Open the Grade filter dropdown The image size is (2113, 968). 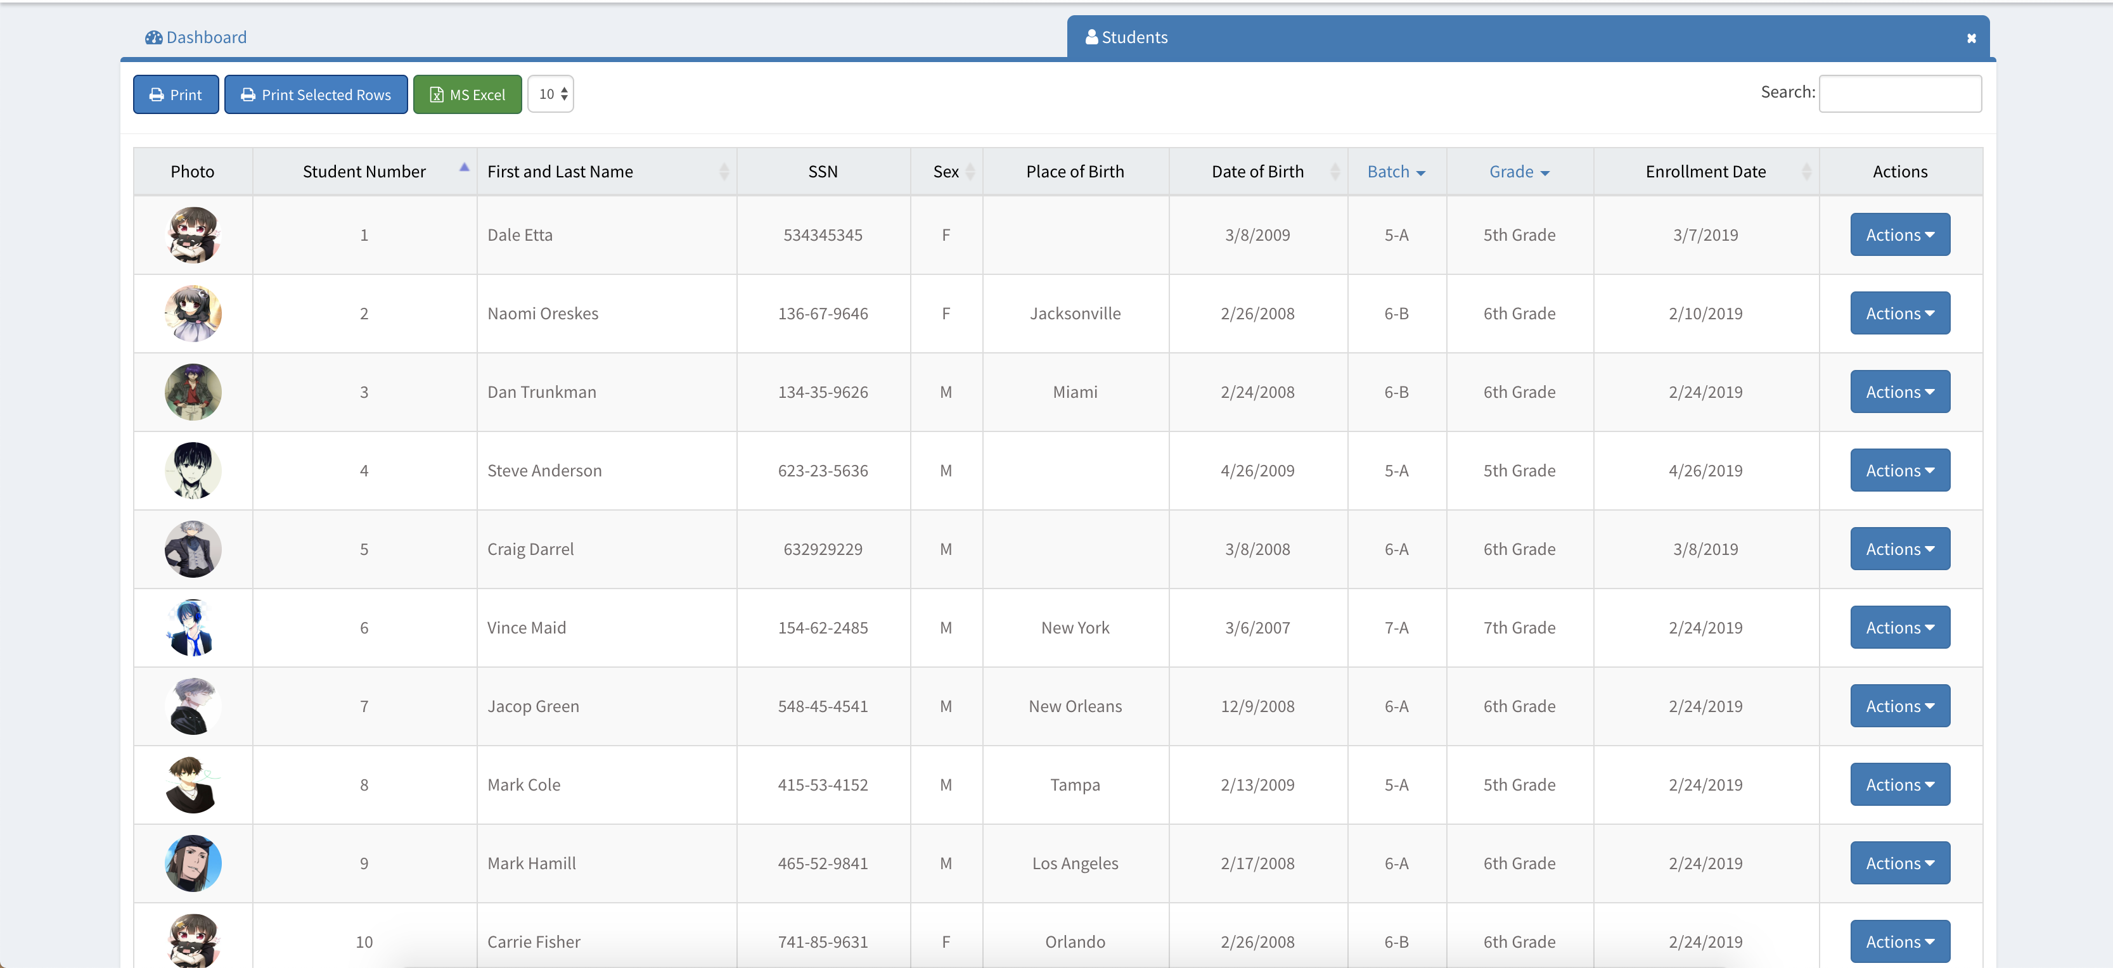[x=1519, y=171]
